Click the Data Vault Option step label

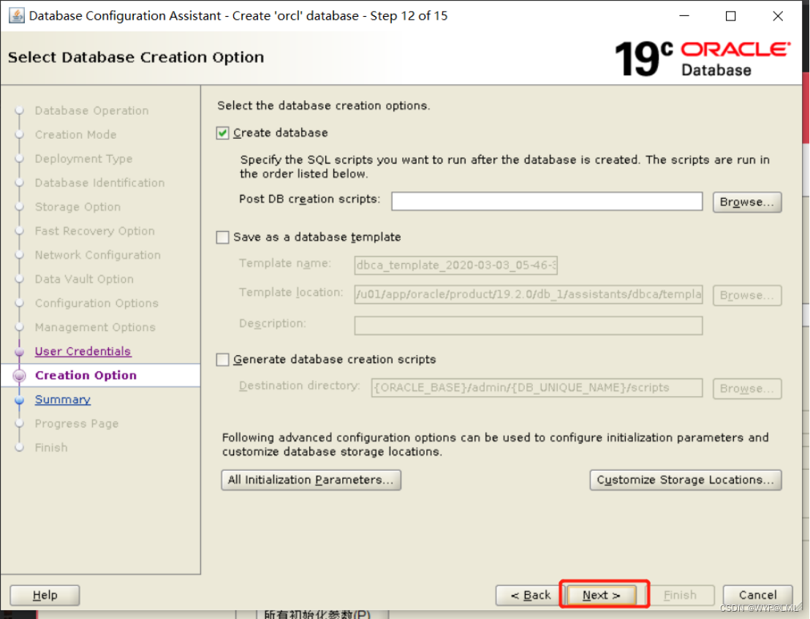point(84,279)
